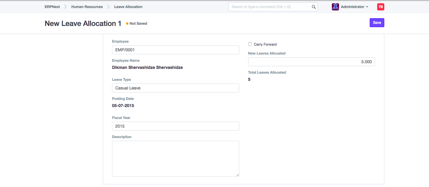The image size is (429, 187).
Task: Open the Fiscal Year field showing 2015
Action: coord(175,126)
